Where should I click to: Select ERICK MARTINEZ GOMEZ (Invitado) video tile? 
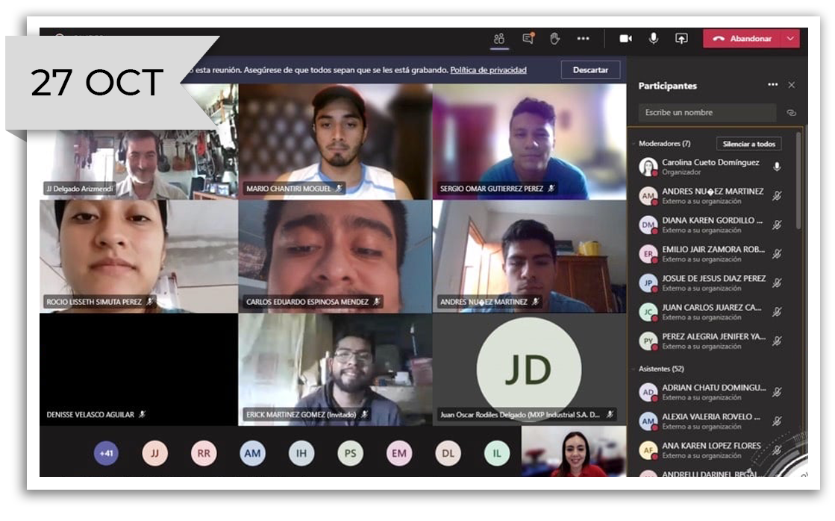335,370
